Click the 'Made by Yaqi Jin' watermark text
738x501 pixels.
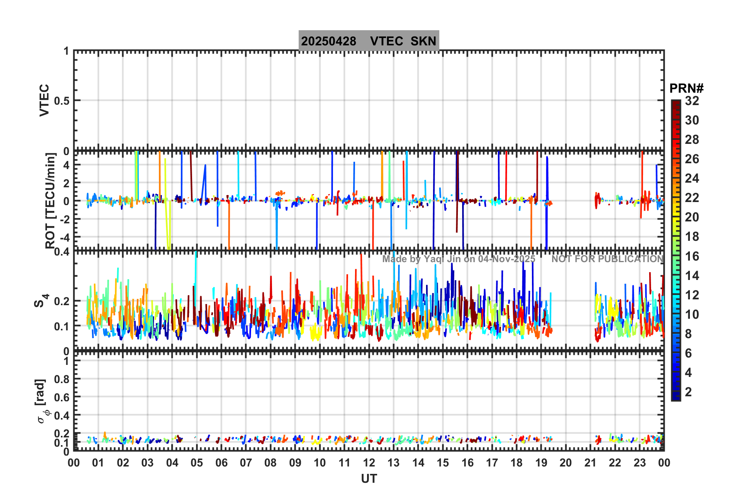pyautogui.click(x=459, y=259)
